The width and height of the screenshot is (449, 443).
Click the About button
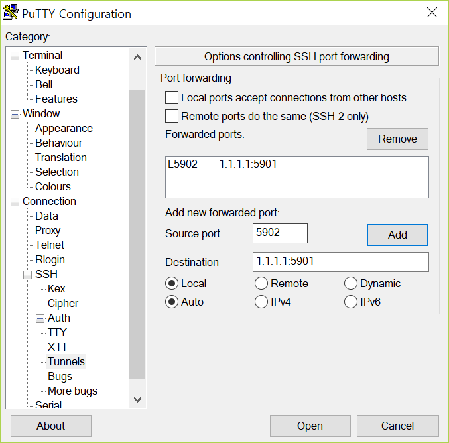51,426
